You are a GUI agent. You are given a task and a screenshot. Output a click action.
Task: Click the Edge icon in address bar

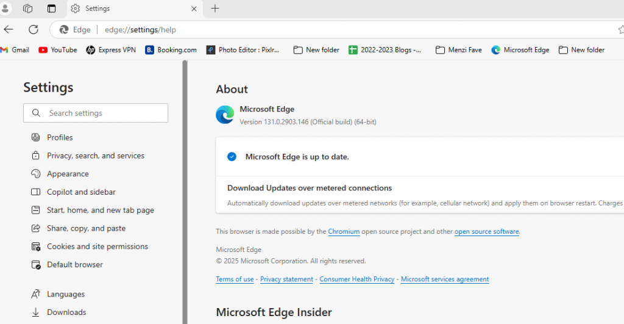tap(63, 29)
